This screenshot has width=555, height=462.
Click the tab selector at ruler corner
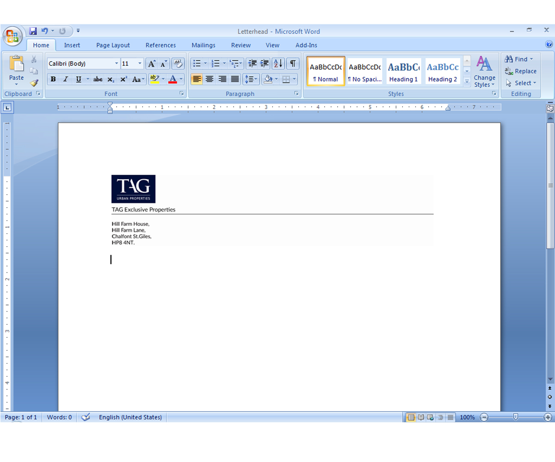(8, 108)
